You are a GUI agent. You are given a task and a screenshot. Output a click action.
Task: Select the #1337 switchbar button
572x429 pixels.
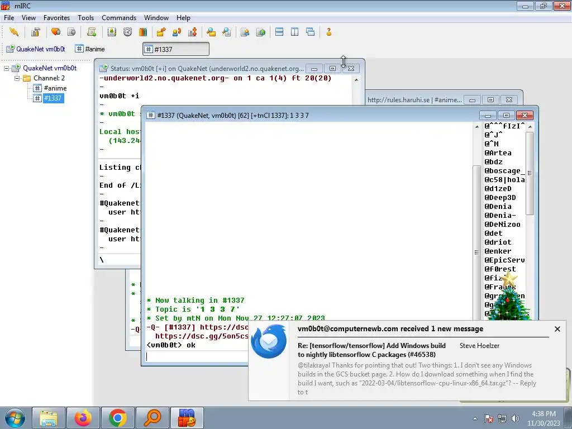click(176, 49)
